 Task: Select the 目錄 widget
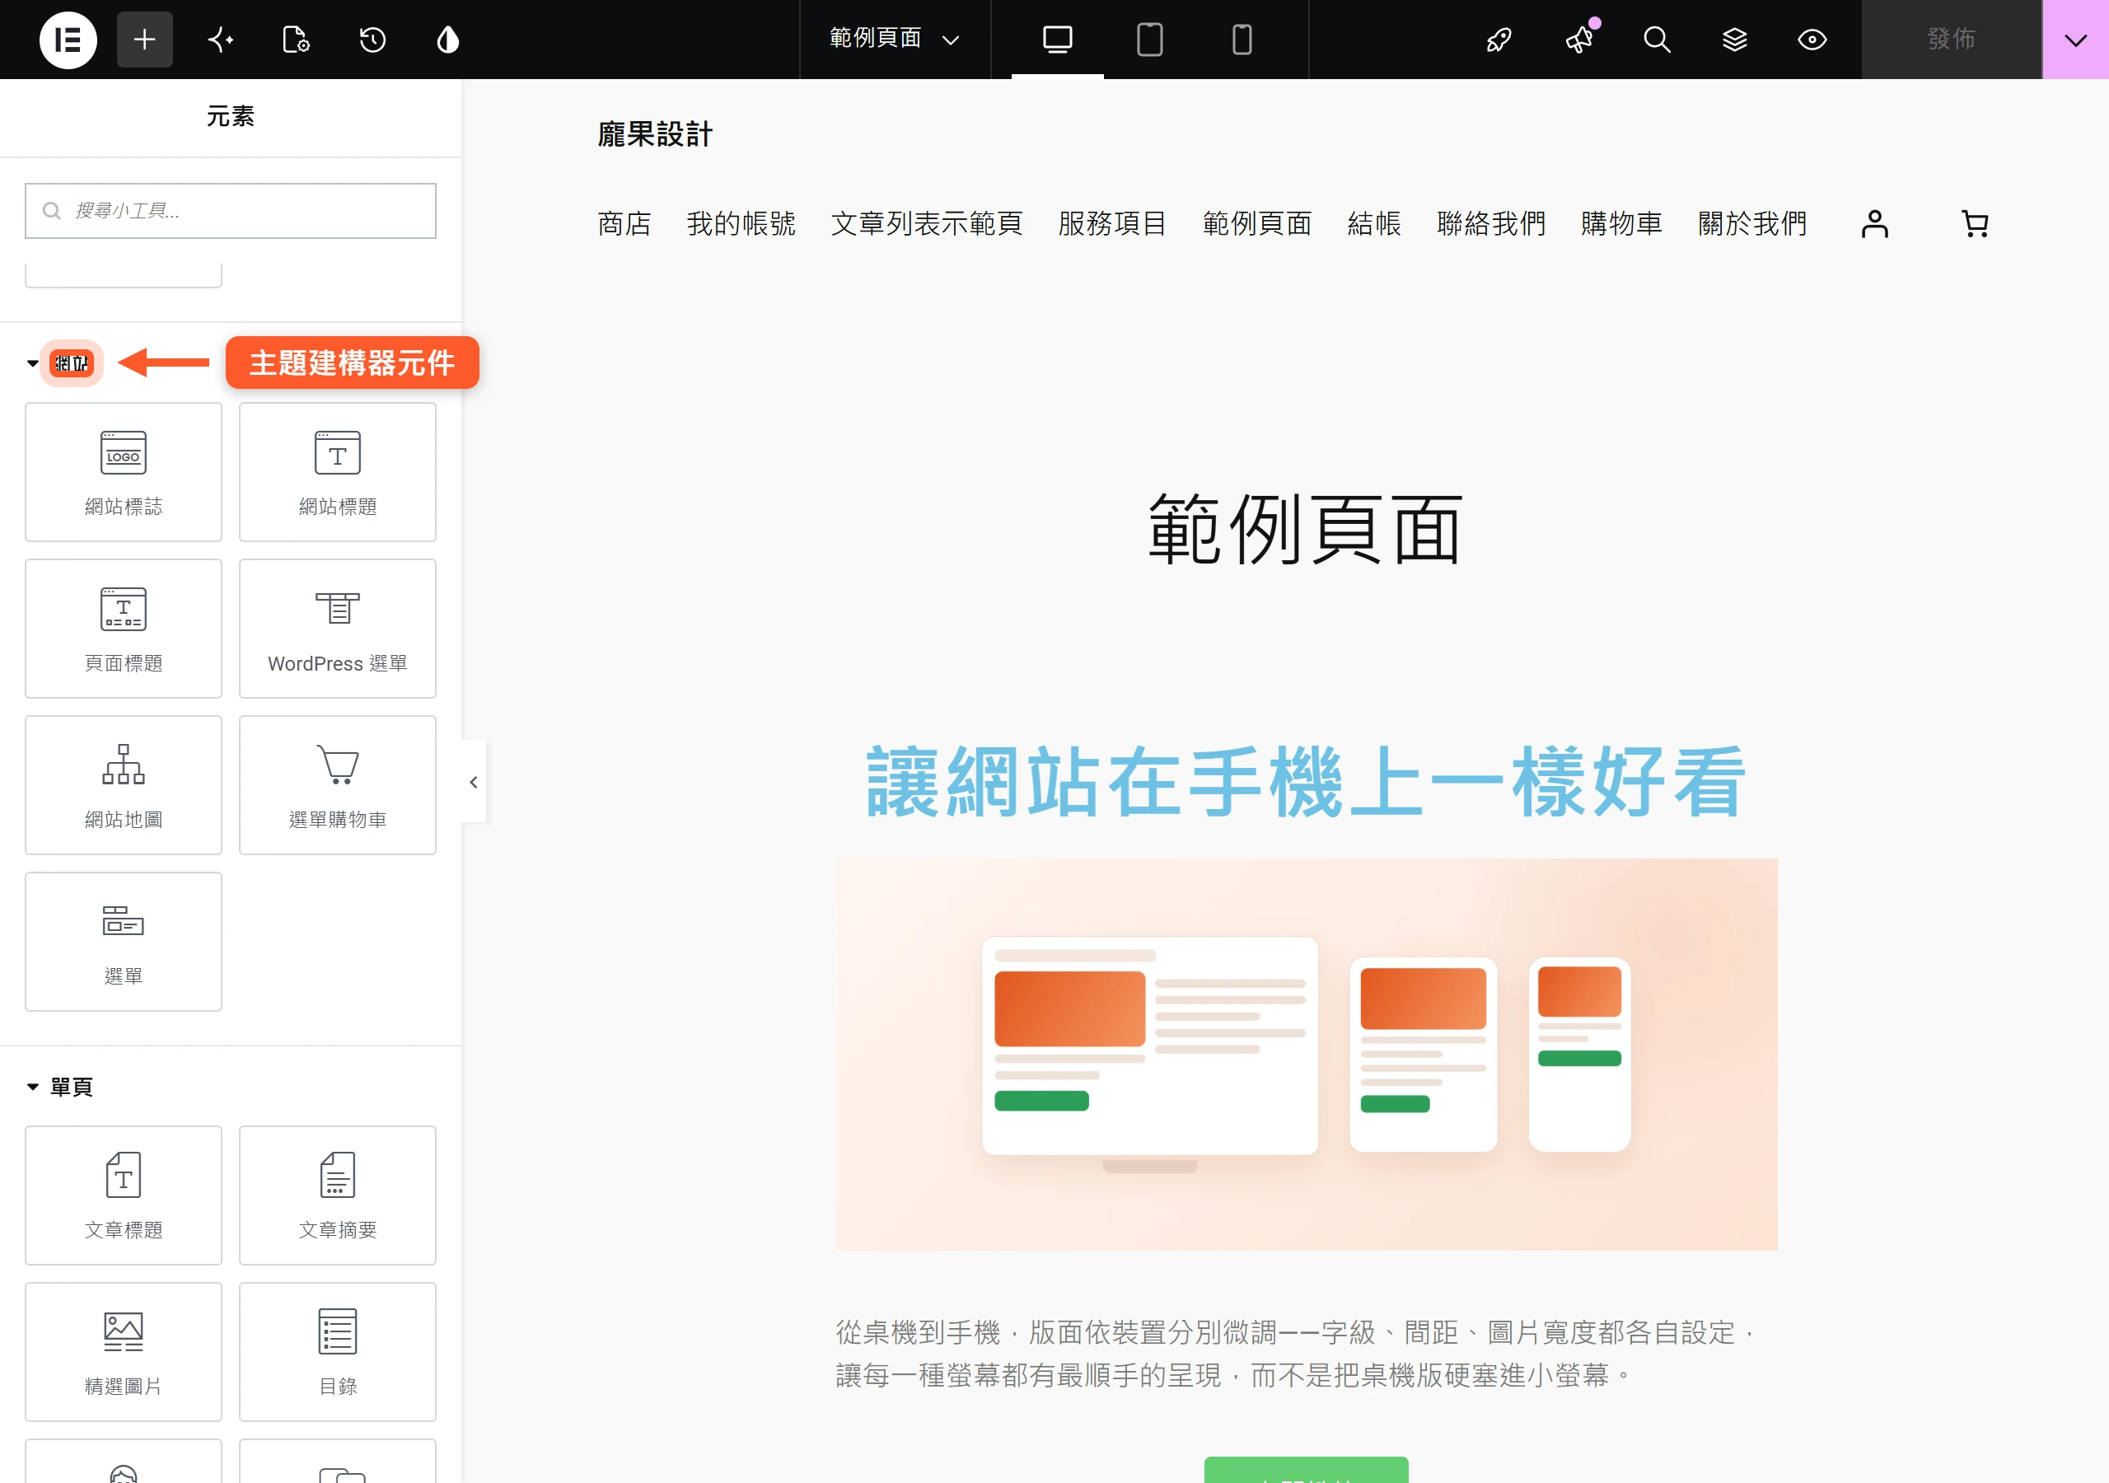click(337, 1352)
